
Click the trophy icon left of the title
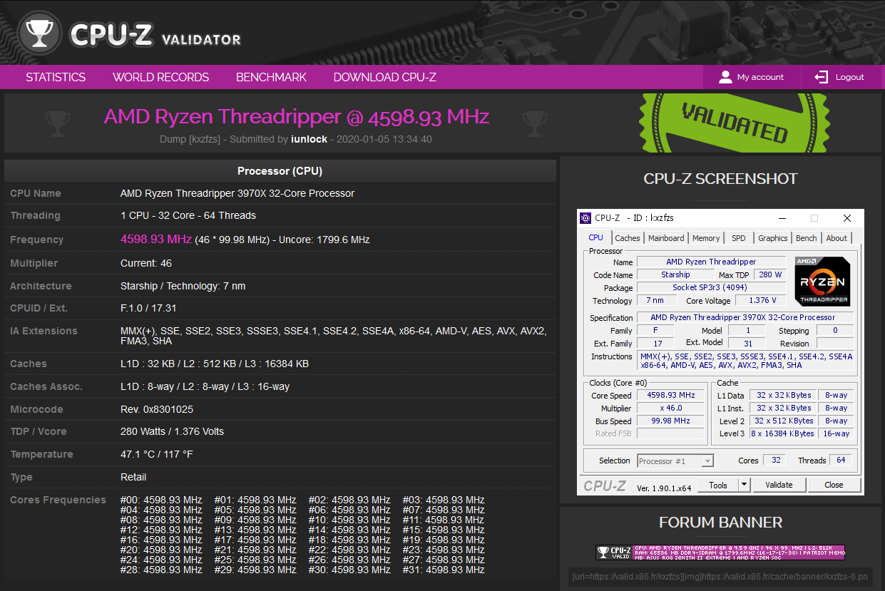click(58, 123)
